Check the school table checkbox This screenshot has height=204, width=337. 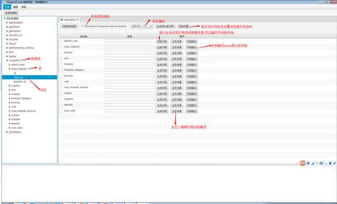[x=61, y=94]
